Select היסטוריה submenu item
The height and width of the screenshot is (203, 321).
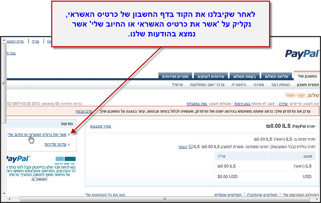[x=239, y=85]
